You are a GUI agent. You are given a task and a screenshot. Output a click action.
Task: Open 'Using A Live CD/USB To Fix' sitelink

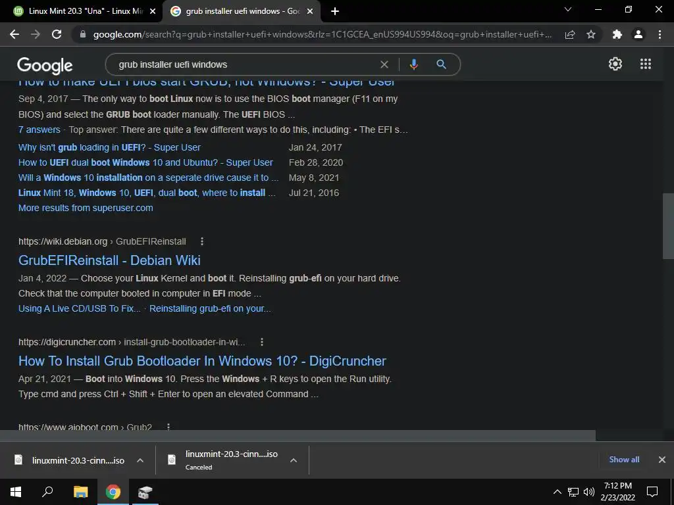(x=79, y=308)
